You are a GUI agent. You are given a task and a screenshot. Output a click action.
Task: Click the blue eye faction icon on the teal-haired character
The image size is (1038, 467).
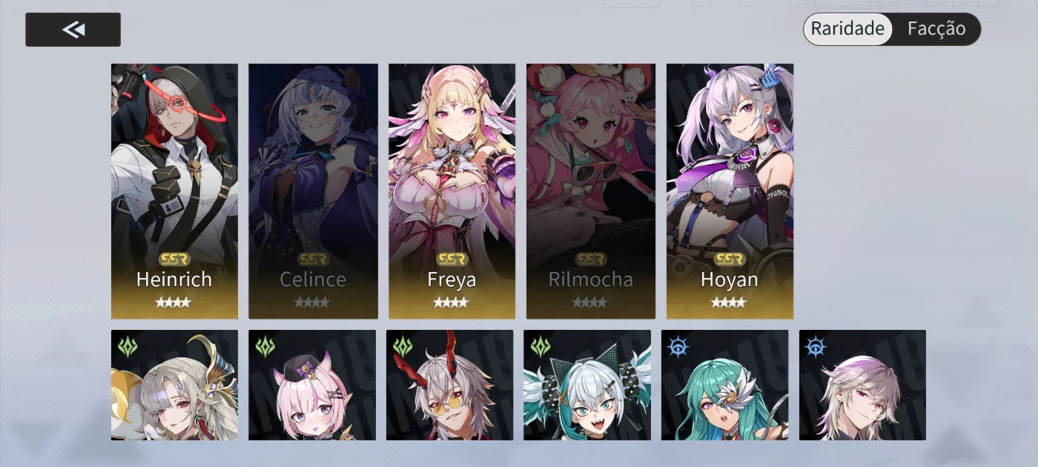677,347
